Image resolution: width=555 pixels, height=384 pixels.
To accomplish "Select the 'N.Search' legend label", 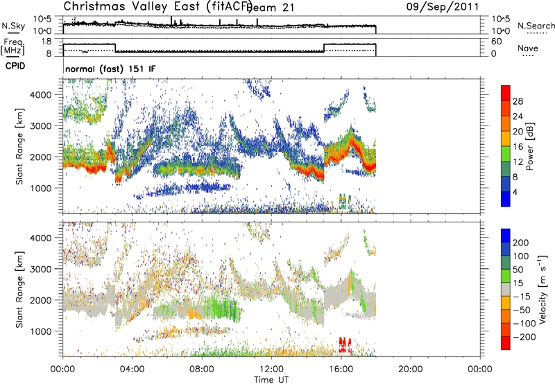I will point(536,26).
